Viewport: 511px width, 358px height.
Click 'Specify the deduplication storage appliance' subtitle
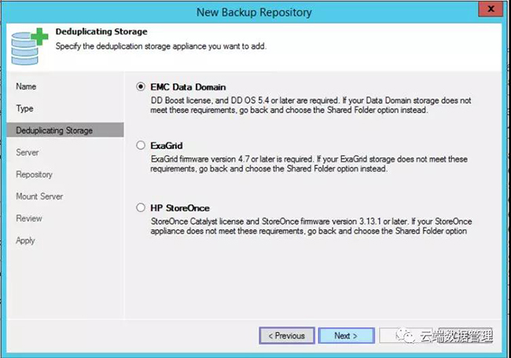(161, 46)
